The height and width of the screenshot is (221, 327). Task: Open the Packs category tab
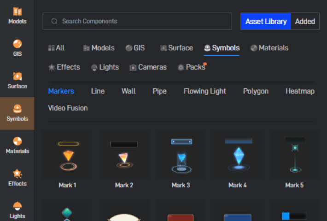click(x=191, y=67)
